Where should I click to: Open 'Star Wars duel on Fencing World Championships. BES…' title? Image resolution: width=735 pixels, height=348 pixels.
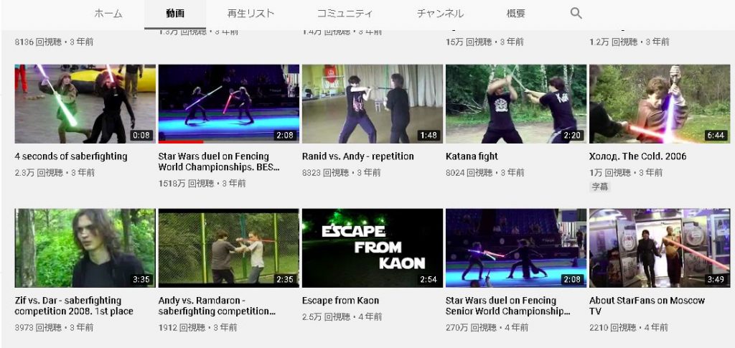pos(219,161)
